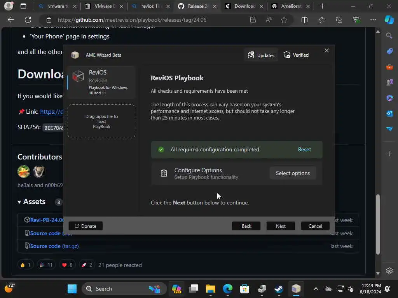Open Edge Collections
The image size is (398, 298).
coord(339,20)
